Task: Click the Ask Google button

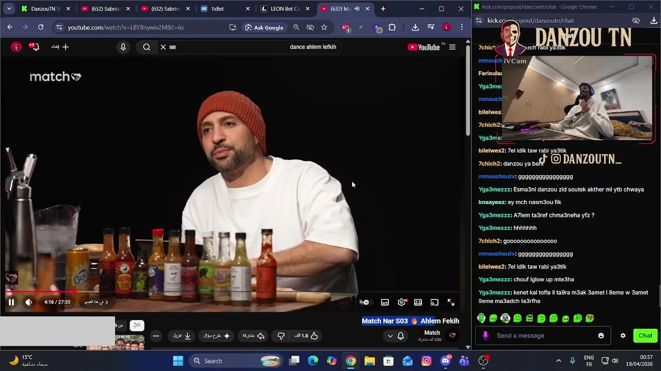Action: pos(264,27)
